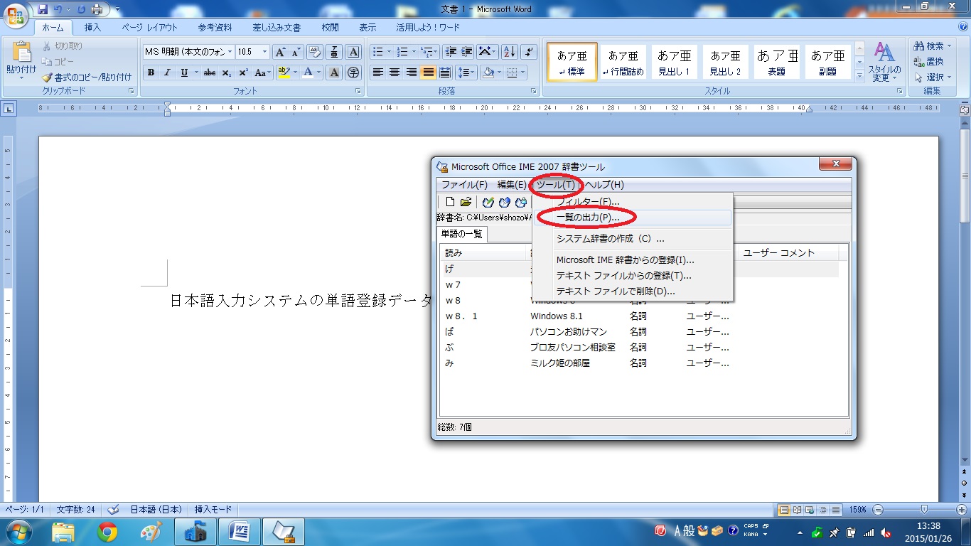Toggle justify alignment
971x546 pixels.
(428, 73)
